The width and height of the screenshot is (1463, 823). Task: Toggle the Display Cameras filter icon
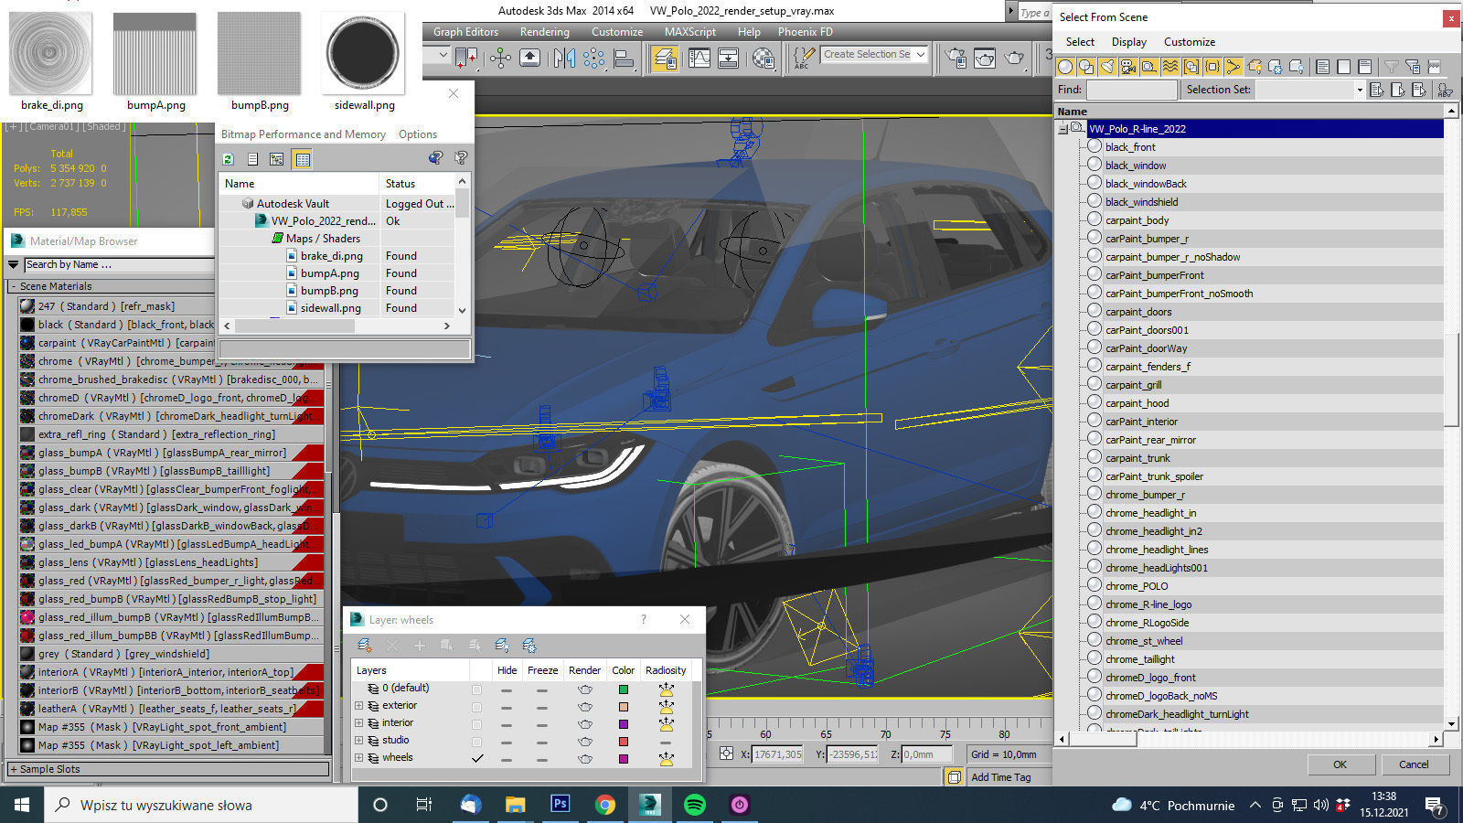(x=1127, y=67)
